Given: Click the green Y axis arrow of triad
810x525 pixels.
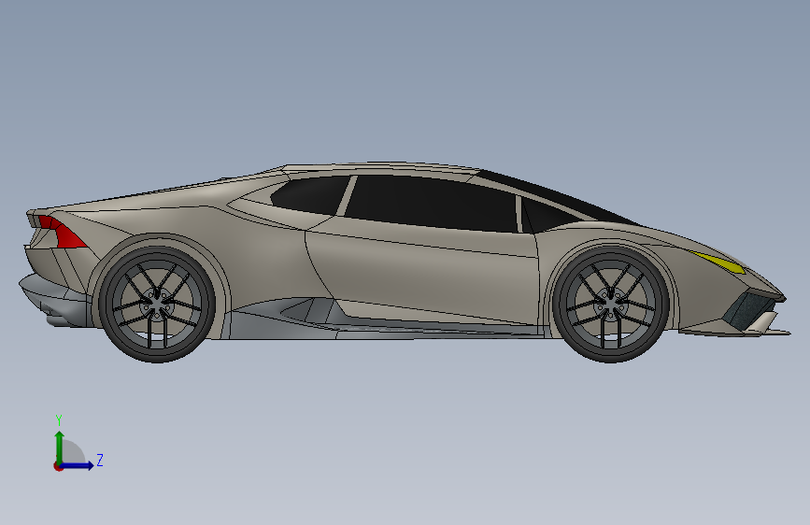Looking at the screenshot, I should tap(60, 447).
